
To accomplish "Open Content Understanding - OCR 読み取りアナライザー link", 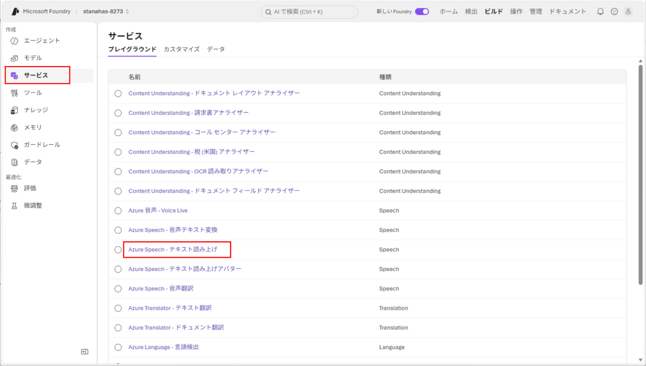I will coord(198,171).
